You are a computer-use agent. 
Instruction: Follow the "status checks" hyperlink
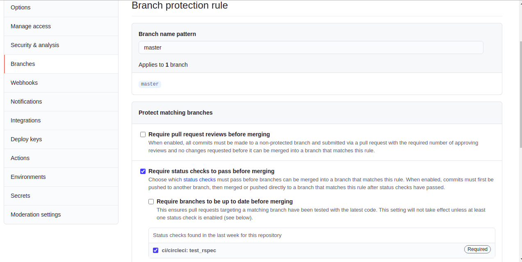(199, 179)
